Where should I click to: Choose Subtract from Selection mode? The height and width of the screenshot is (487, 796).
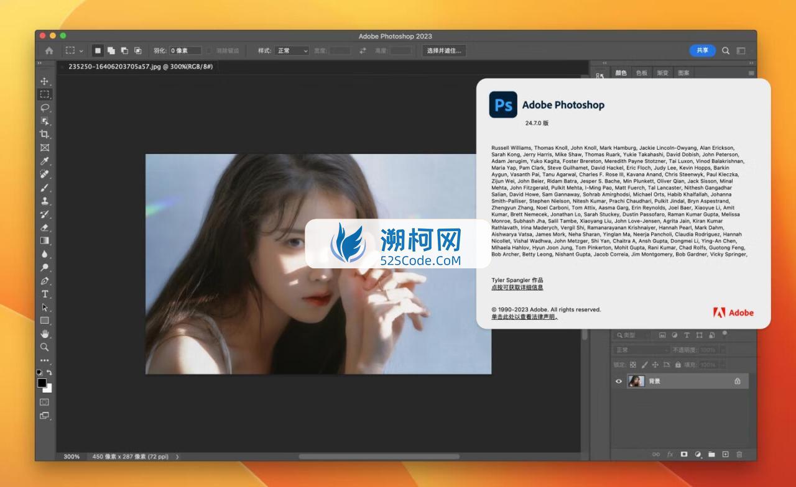click(124, 50)
